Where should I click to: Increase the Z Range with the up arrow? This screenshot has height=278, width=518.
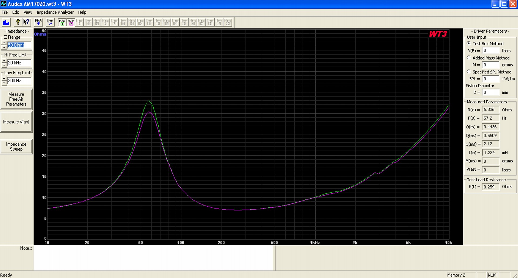point(4,43)
